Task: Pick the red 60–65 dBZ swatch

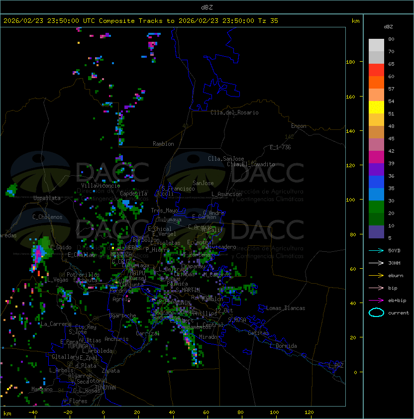Action: coord(376,70)
